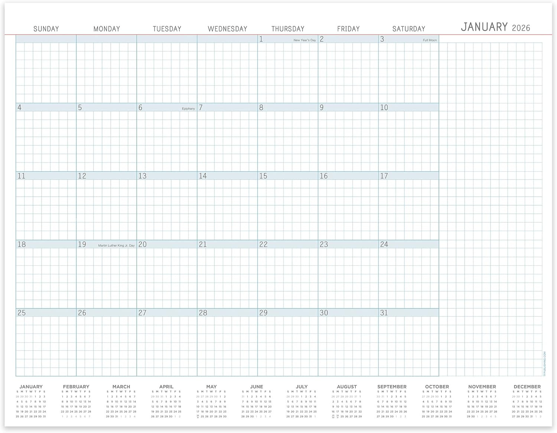This screenshot has width=557, height=433.
Task: Click the APRIL mini calendar heading
Action: point(166,387)
